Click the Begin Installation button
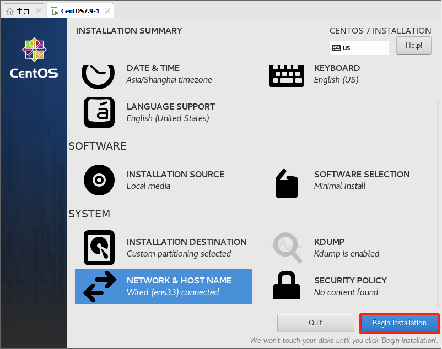This screenshot has width=442, height=349. coord(400,323)
